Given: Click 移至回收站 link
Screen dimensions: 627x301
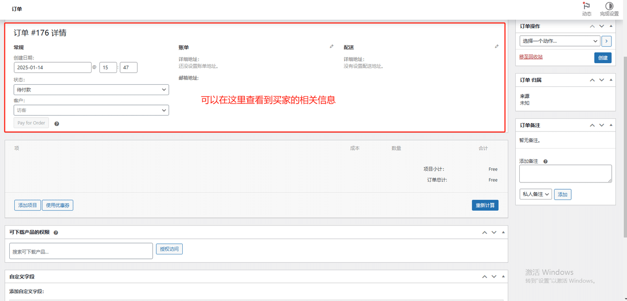Looking at the screenshot, I should (531, 57).
